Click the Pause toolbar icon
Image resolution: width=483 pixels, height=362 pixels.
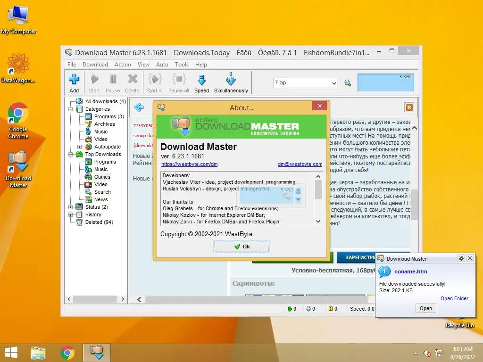(113, 83)
